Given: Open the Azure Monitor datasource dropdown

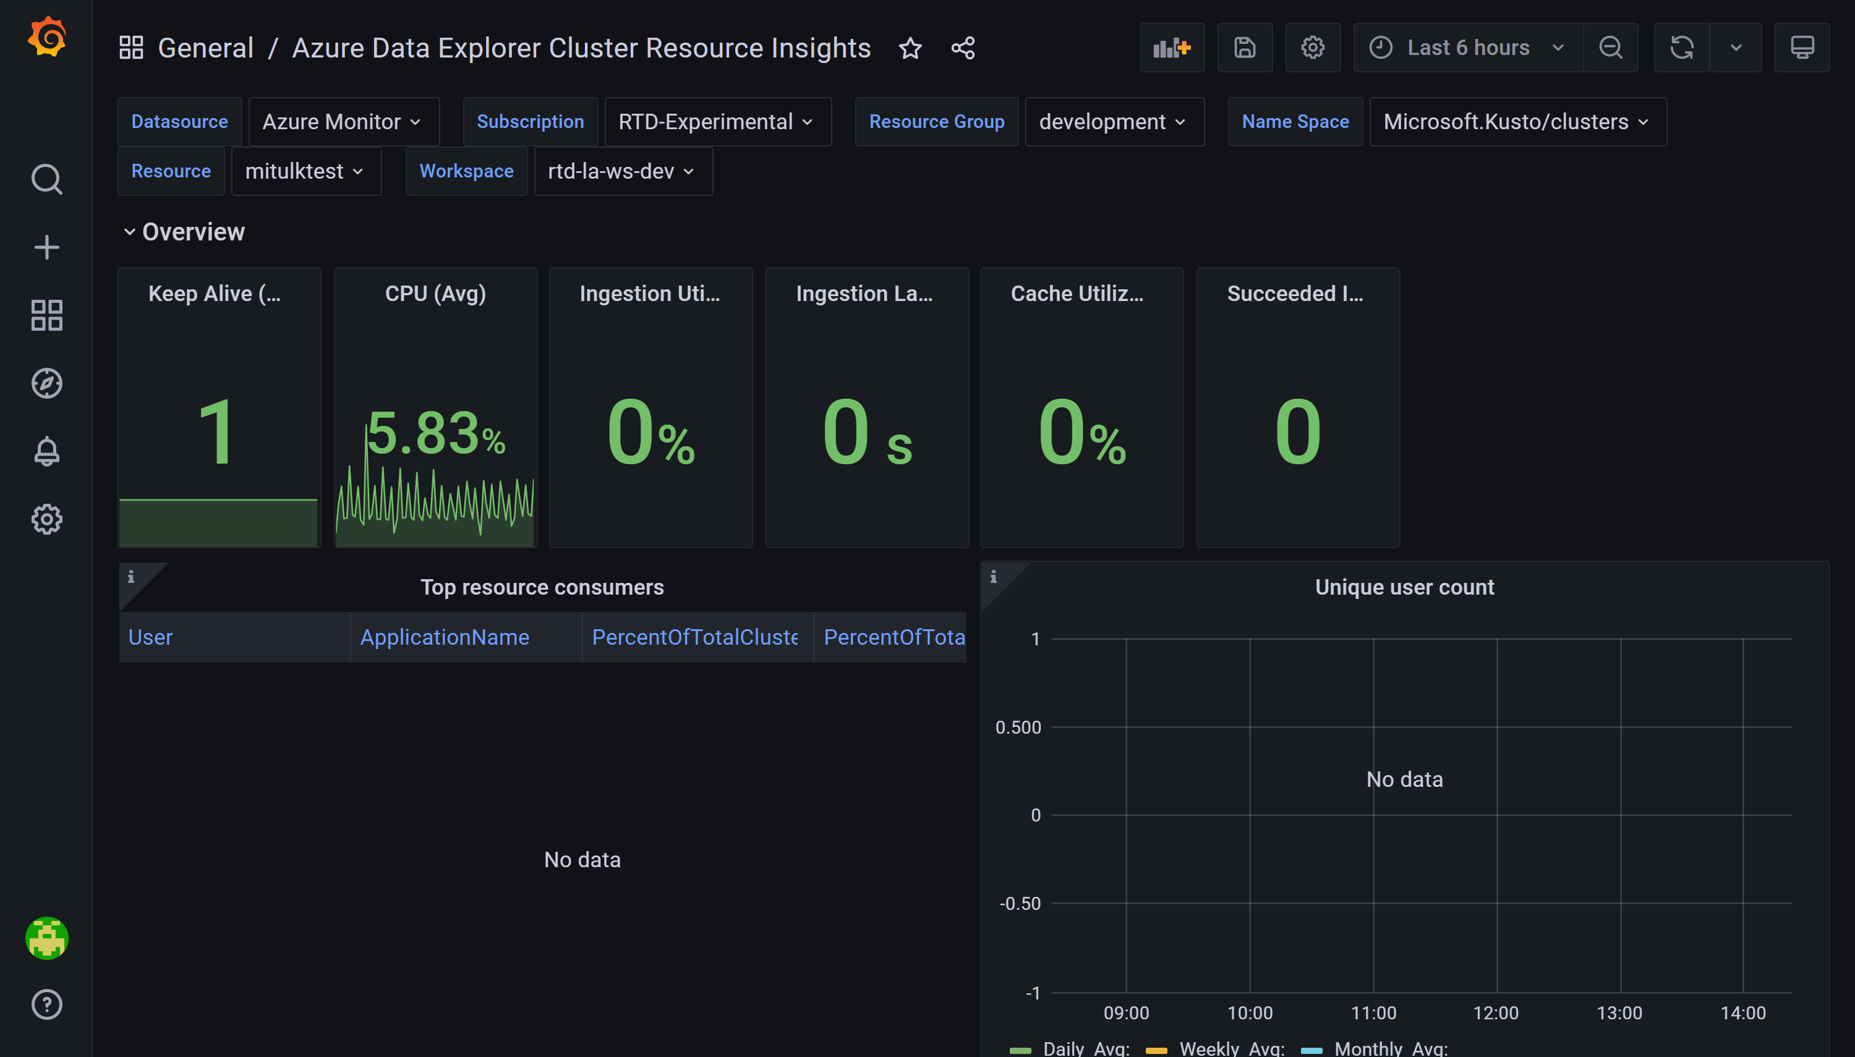Looking at the screenshot, I should click(x=343, y=122).
